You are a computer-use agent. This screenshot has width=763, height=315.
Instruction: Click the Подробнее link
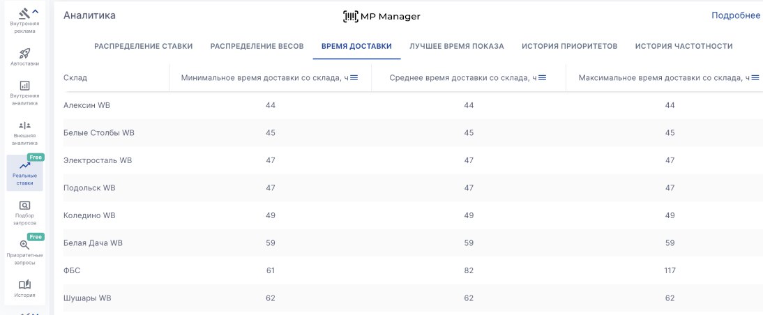pos(735,15)
